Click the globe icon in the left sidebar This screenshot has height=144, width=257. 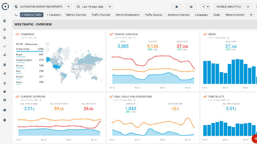(4, 21)
